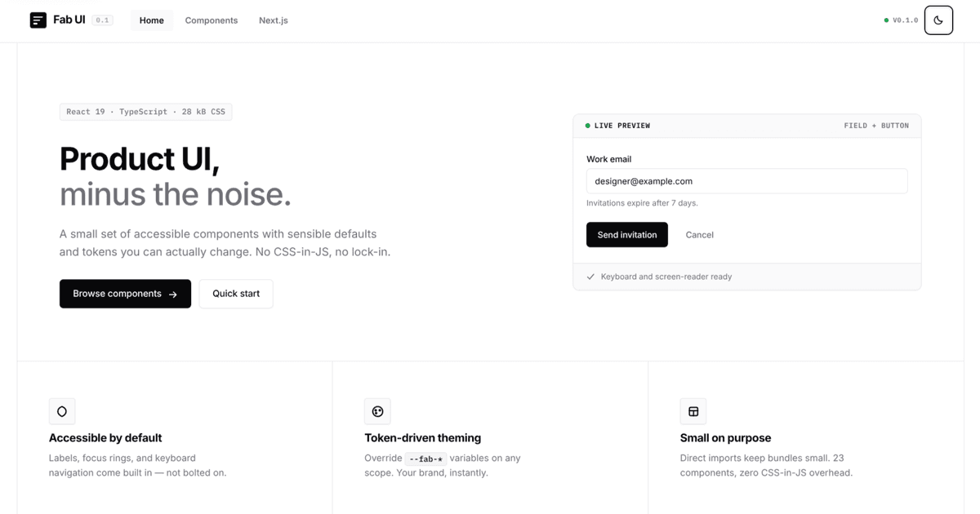Click the Small on purpose heading

click(726, 438)
